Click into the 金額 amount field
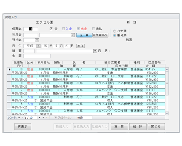Image resolution: width=182 pixels, height=146 pixels. (37, 56)
